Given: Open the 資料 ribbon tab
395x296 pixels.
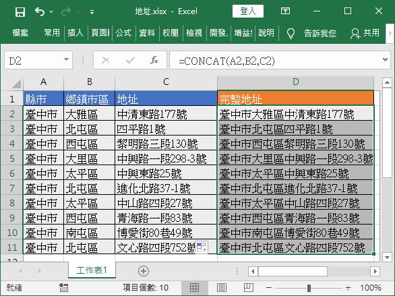Looking at the screenshot, I should (147, 33).
